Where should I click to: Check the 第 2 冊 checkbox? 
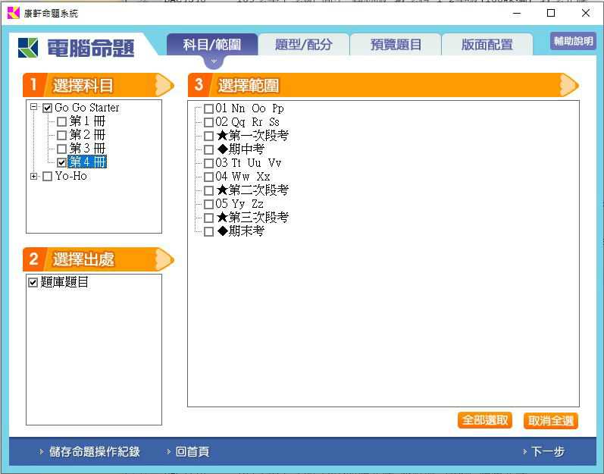pos(61,135)
